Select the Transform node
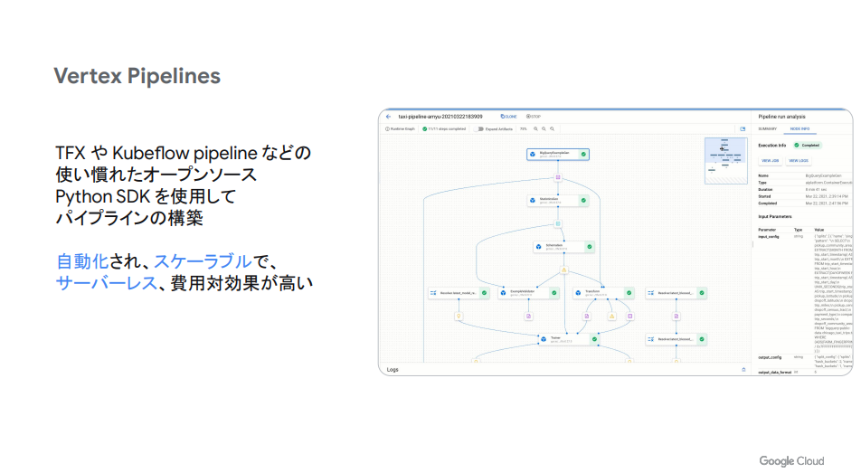861x473 pixels. click(x=603, y=293)
